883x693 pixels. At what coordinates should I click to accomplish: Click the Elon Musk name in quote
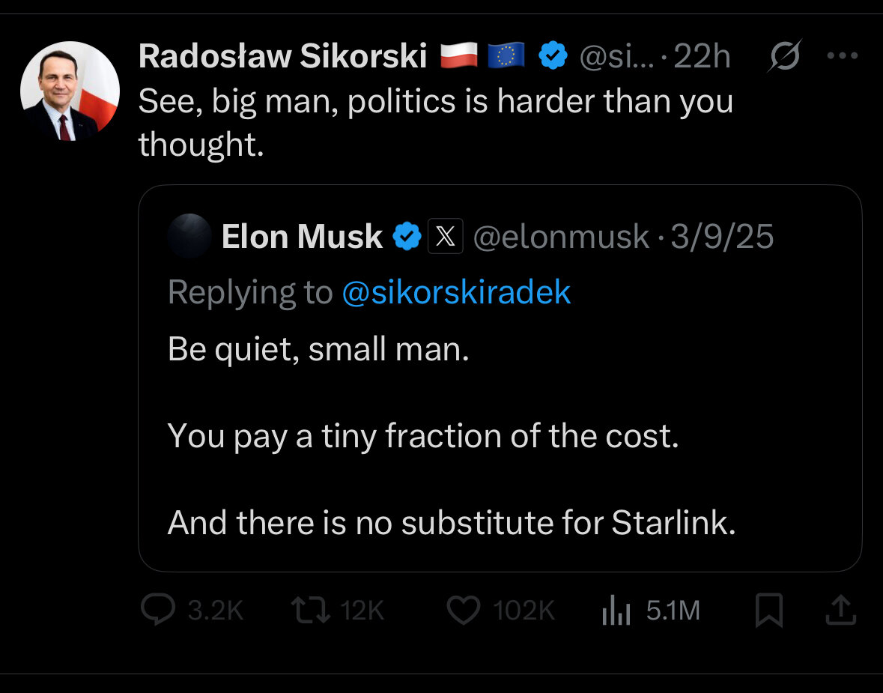302,237
